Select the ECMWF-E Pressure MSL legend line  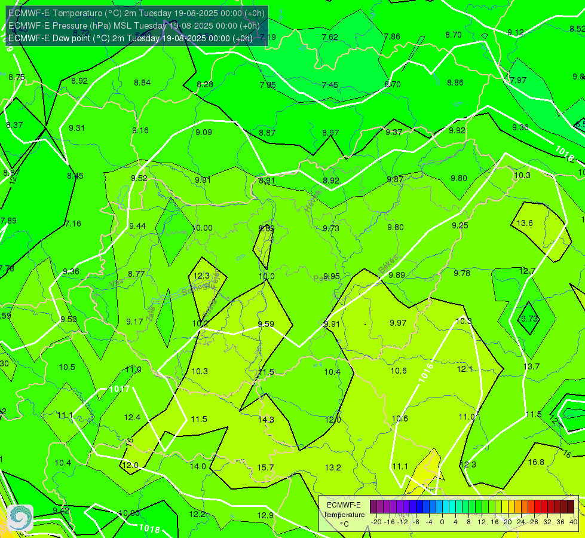[x=134, y=26]
